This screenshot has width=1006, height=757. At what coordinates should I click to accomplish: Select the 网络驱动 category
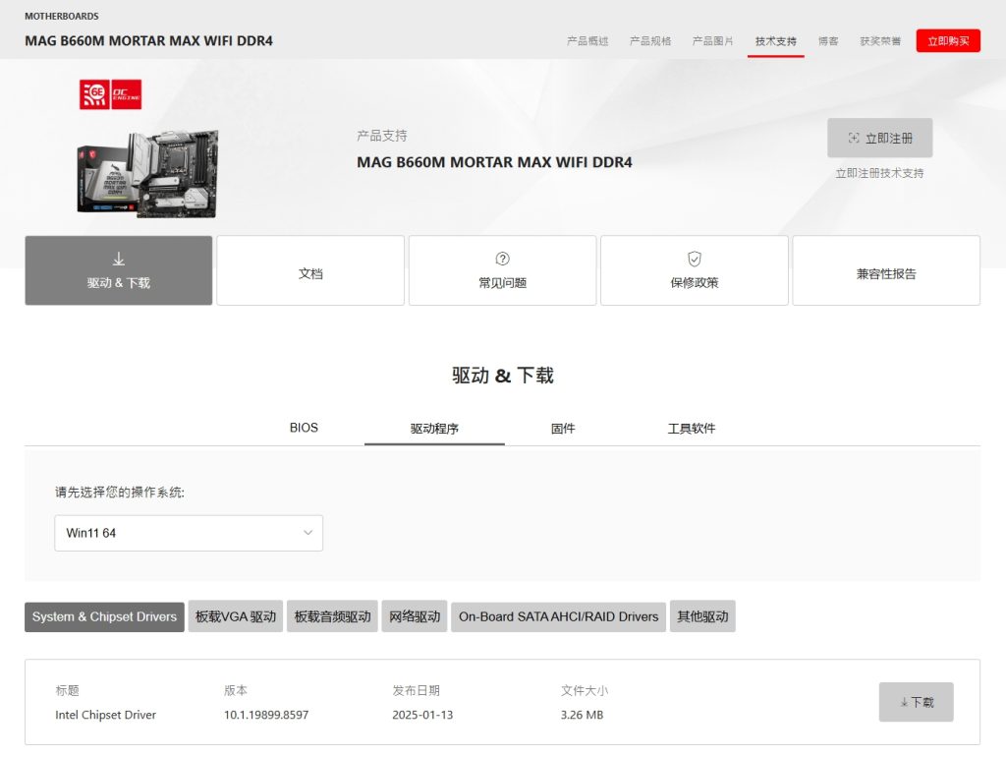tap(415, 616)
